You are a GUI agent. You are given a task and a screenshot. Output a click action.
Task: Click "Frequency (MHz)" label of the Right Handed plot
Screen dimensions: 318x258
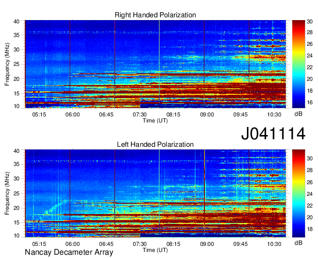(7, 64)
